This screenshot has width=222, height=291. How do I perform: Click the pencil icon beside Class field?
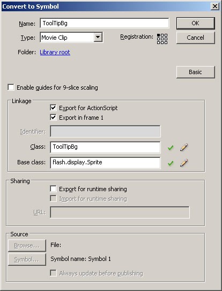pos(184,147)
